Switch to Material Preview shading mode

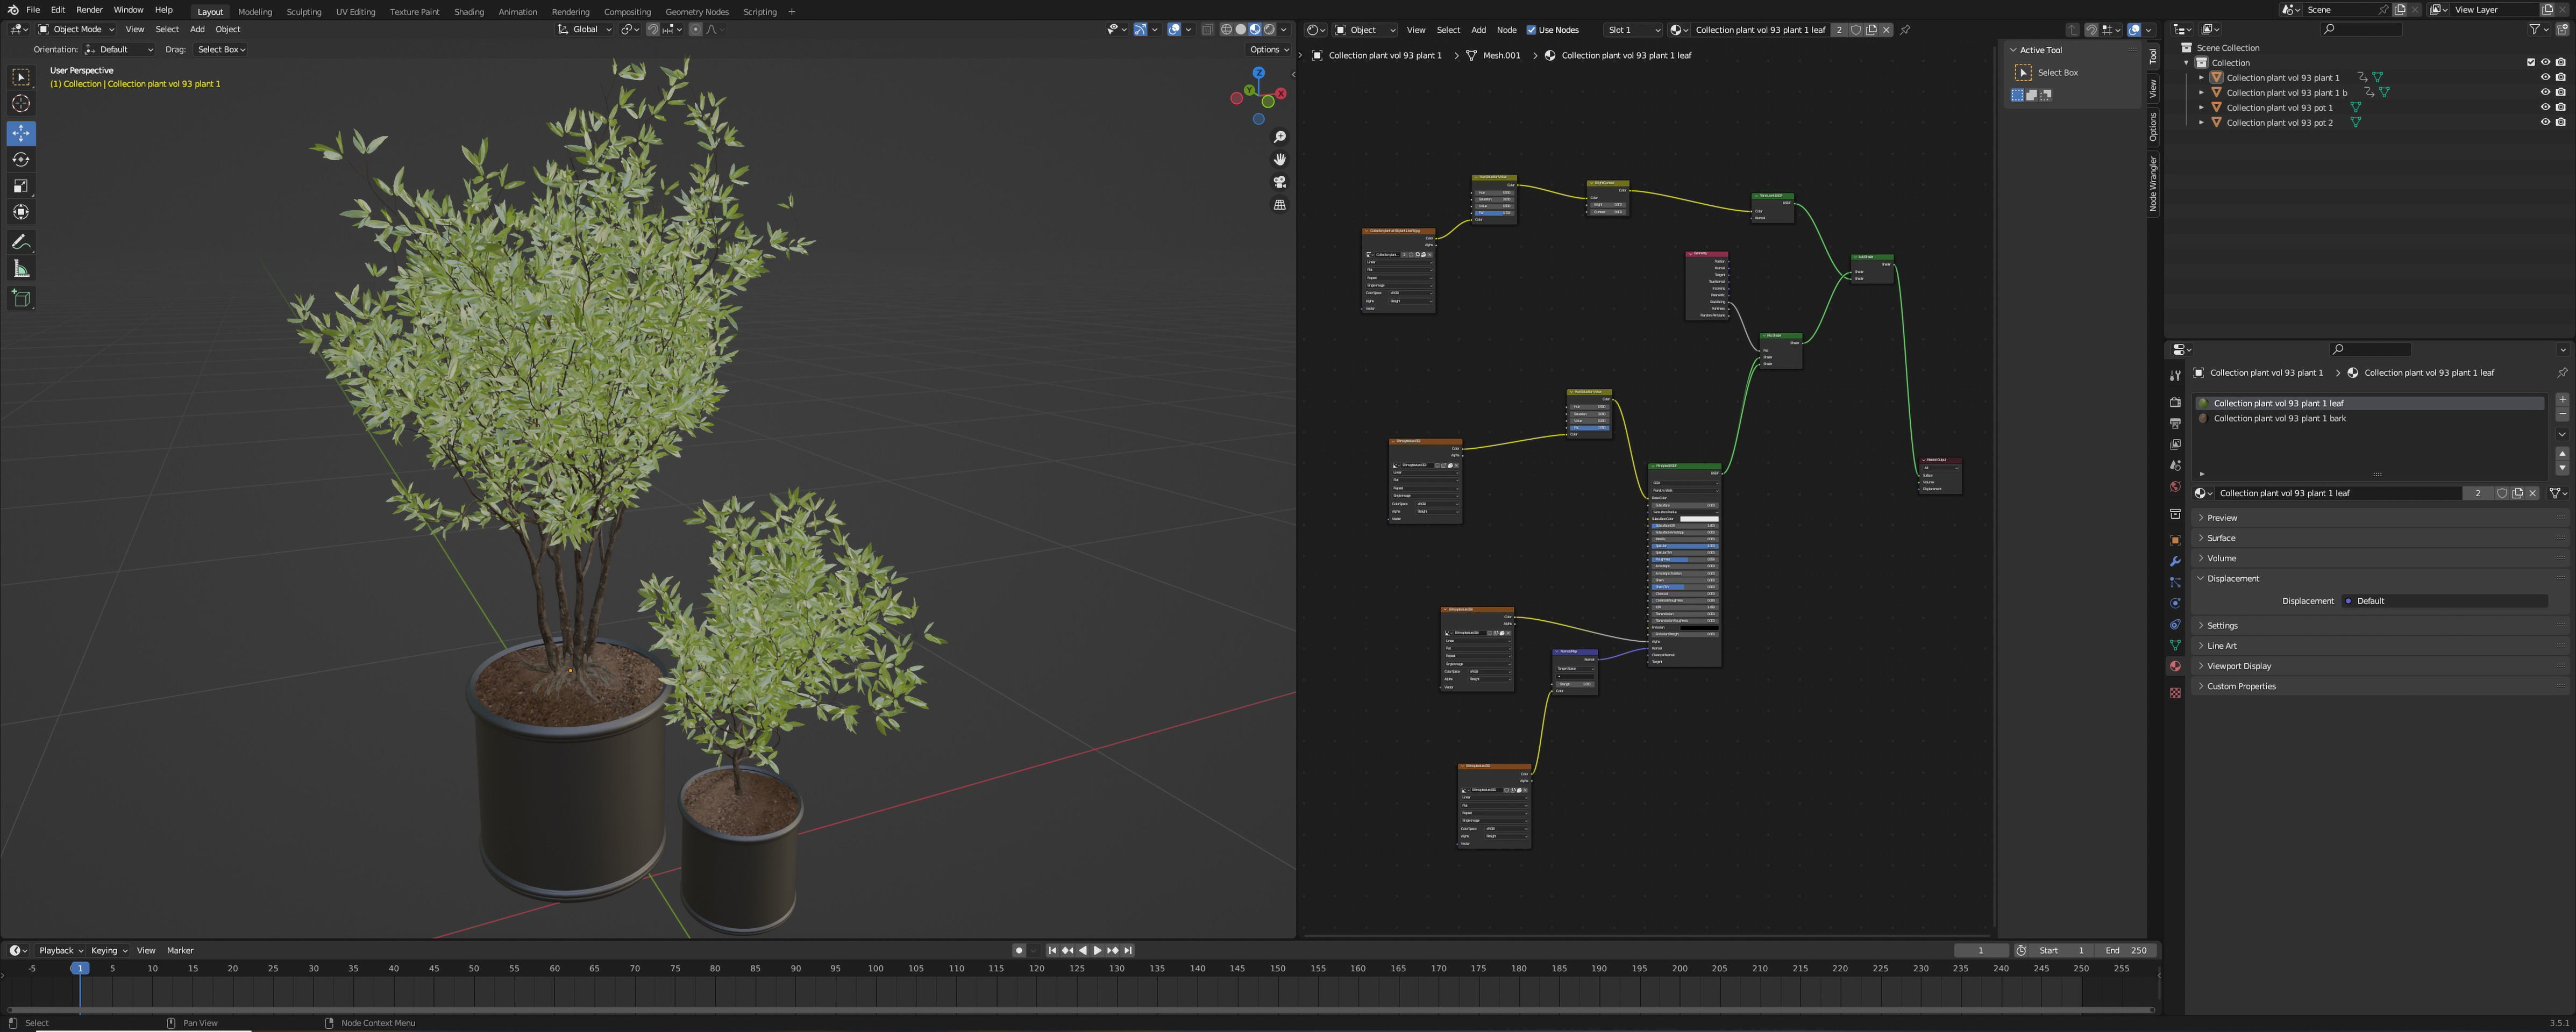tap(1255, 30)
